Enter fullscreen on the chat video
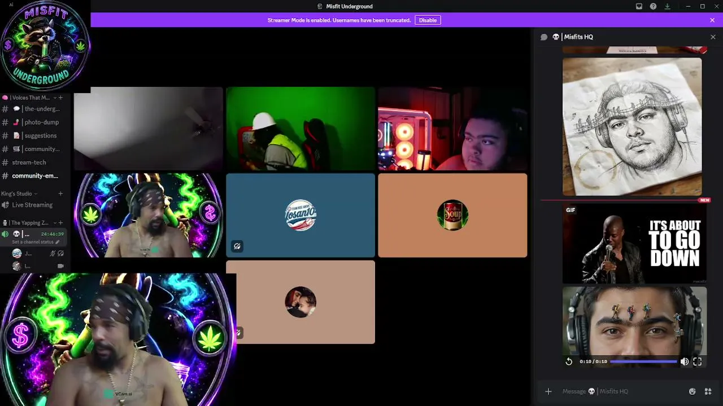The image size is (723, 406). (698, 361)
